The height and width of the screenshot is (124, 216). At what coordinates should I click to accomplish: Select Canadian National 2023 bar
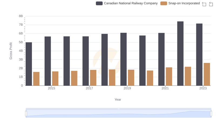click(x=199, y=55)
